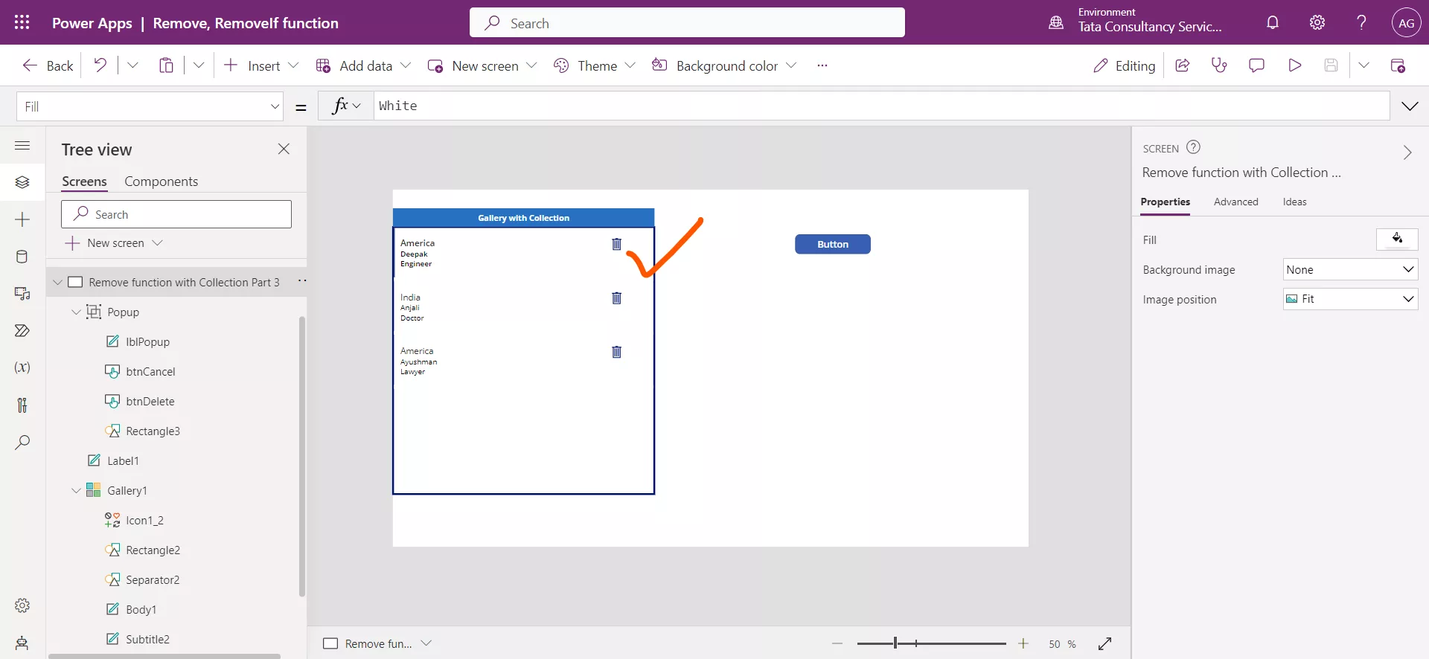Select the Tree view layers icon
This screenshot has height=659, width=1429.
22,182
